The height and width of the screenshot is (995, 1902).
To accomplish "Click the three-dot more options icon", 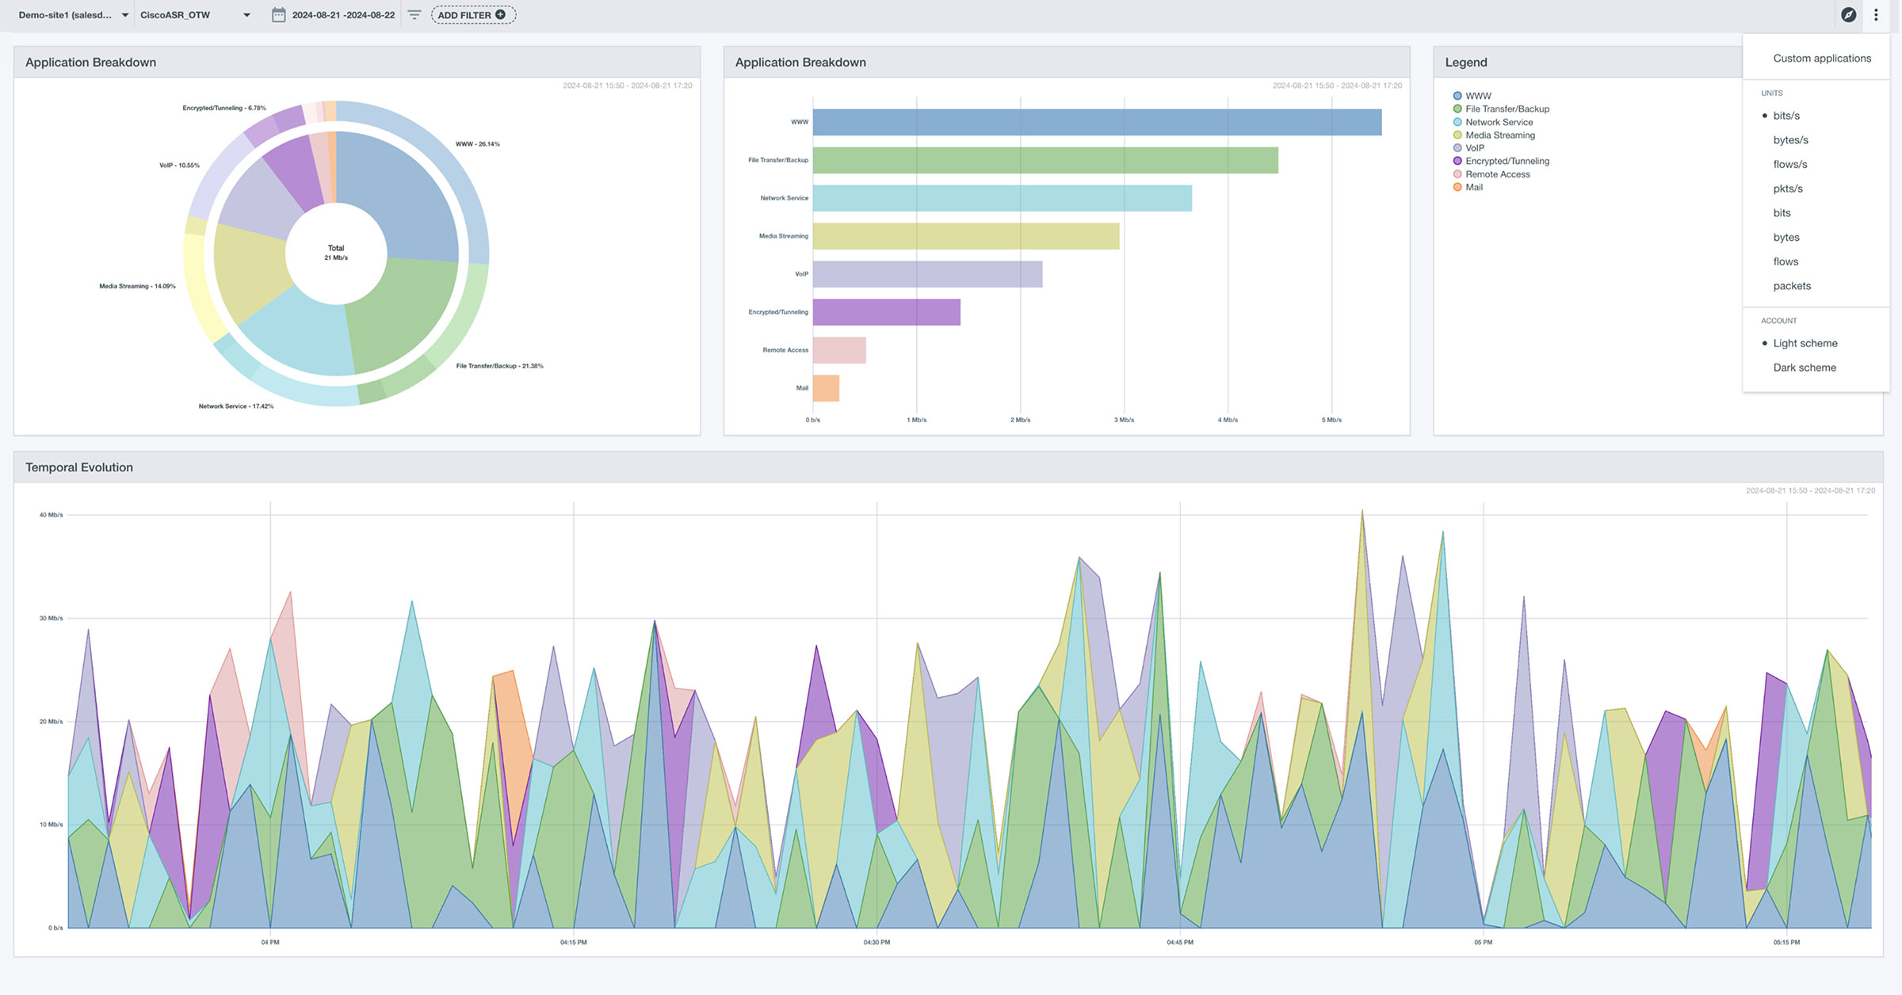I will pyautogui.click(x=1876, y=15).
